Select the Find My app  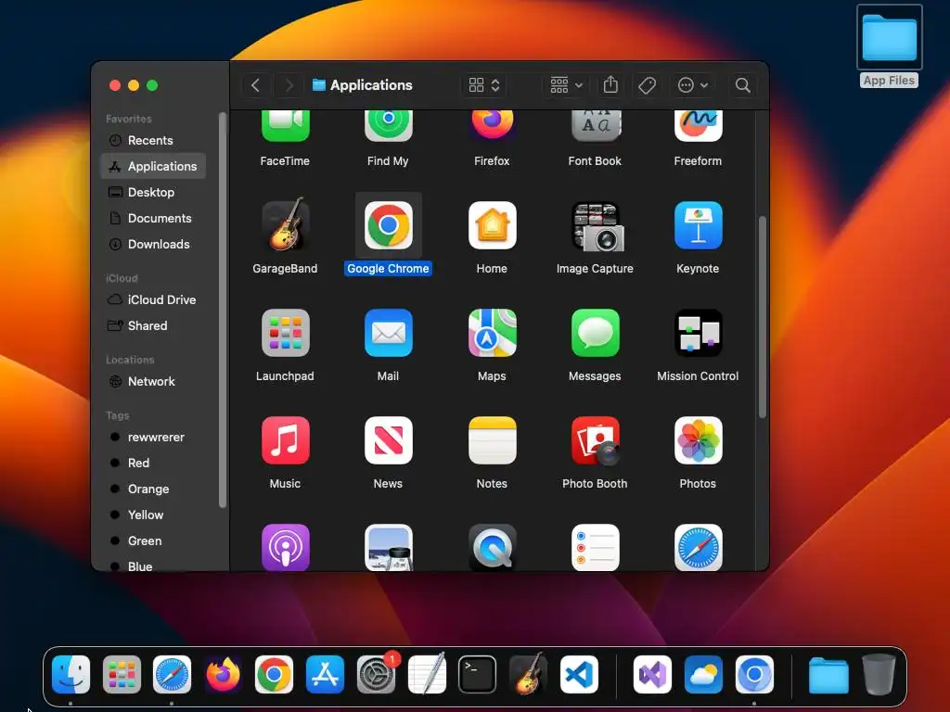[x=389, y=125]
